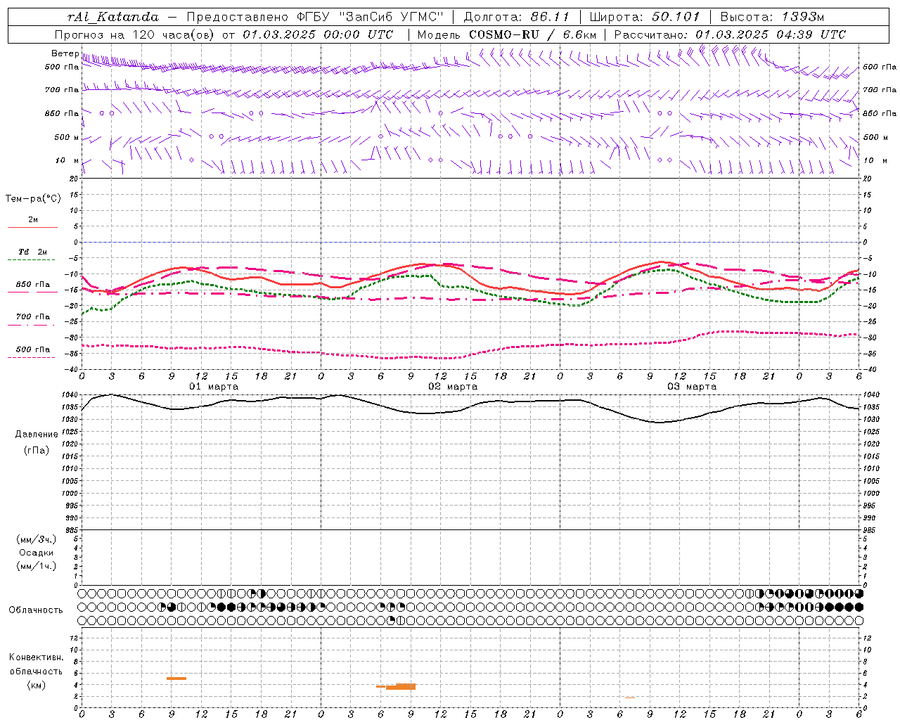Click the Облачность cloud cover label

click(36, 610)
